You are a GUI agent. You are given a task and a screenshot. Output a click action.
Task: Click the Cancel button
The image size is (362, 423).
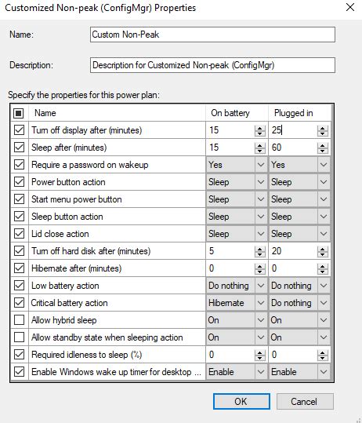tap(305, 402)
